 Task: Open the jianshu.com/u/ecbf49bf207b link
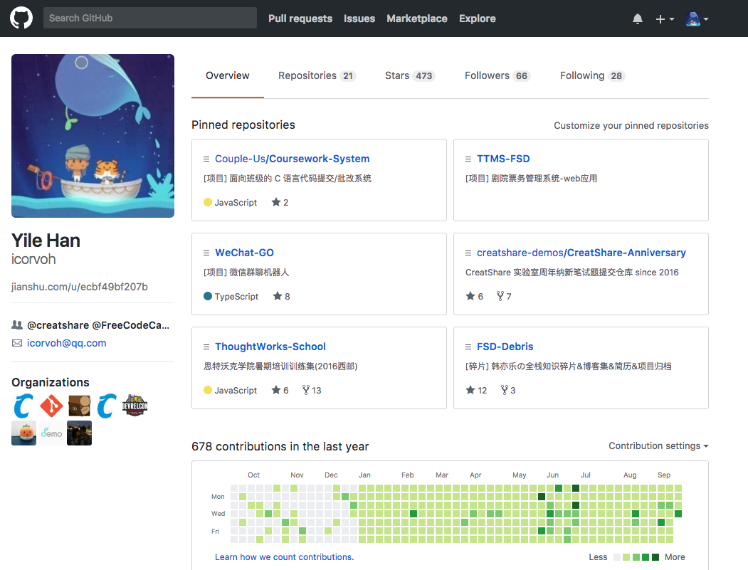[79, 287]
